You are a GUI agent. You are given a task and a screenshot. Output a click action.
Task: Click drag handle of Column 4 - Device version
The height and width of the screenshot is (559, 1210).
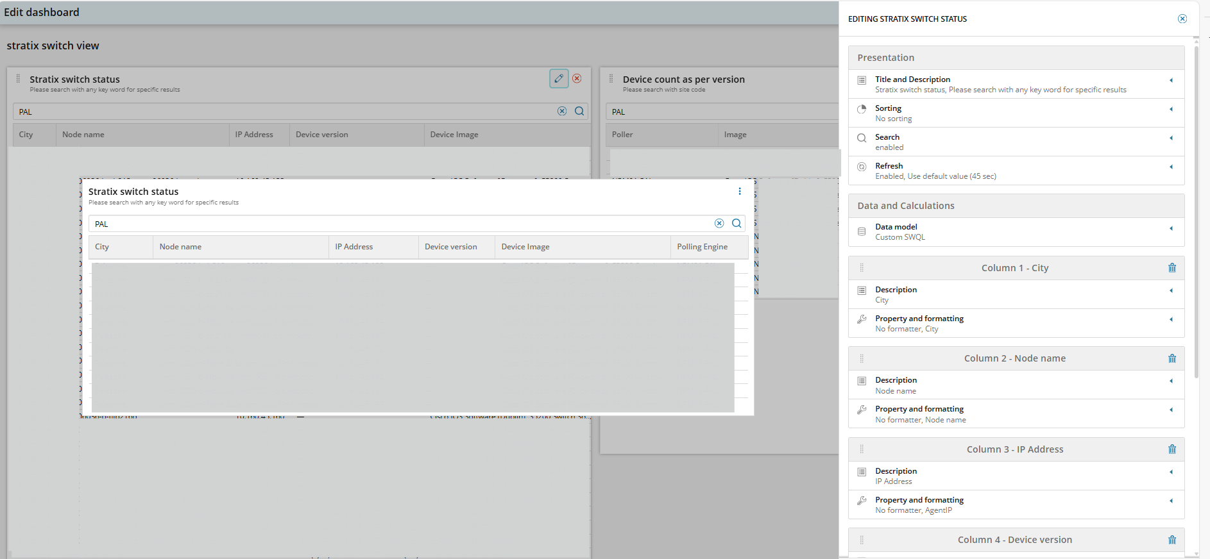862,540
